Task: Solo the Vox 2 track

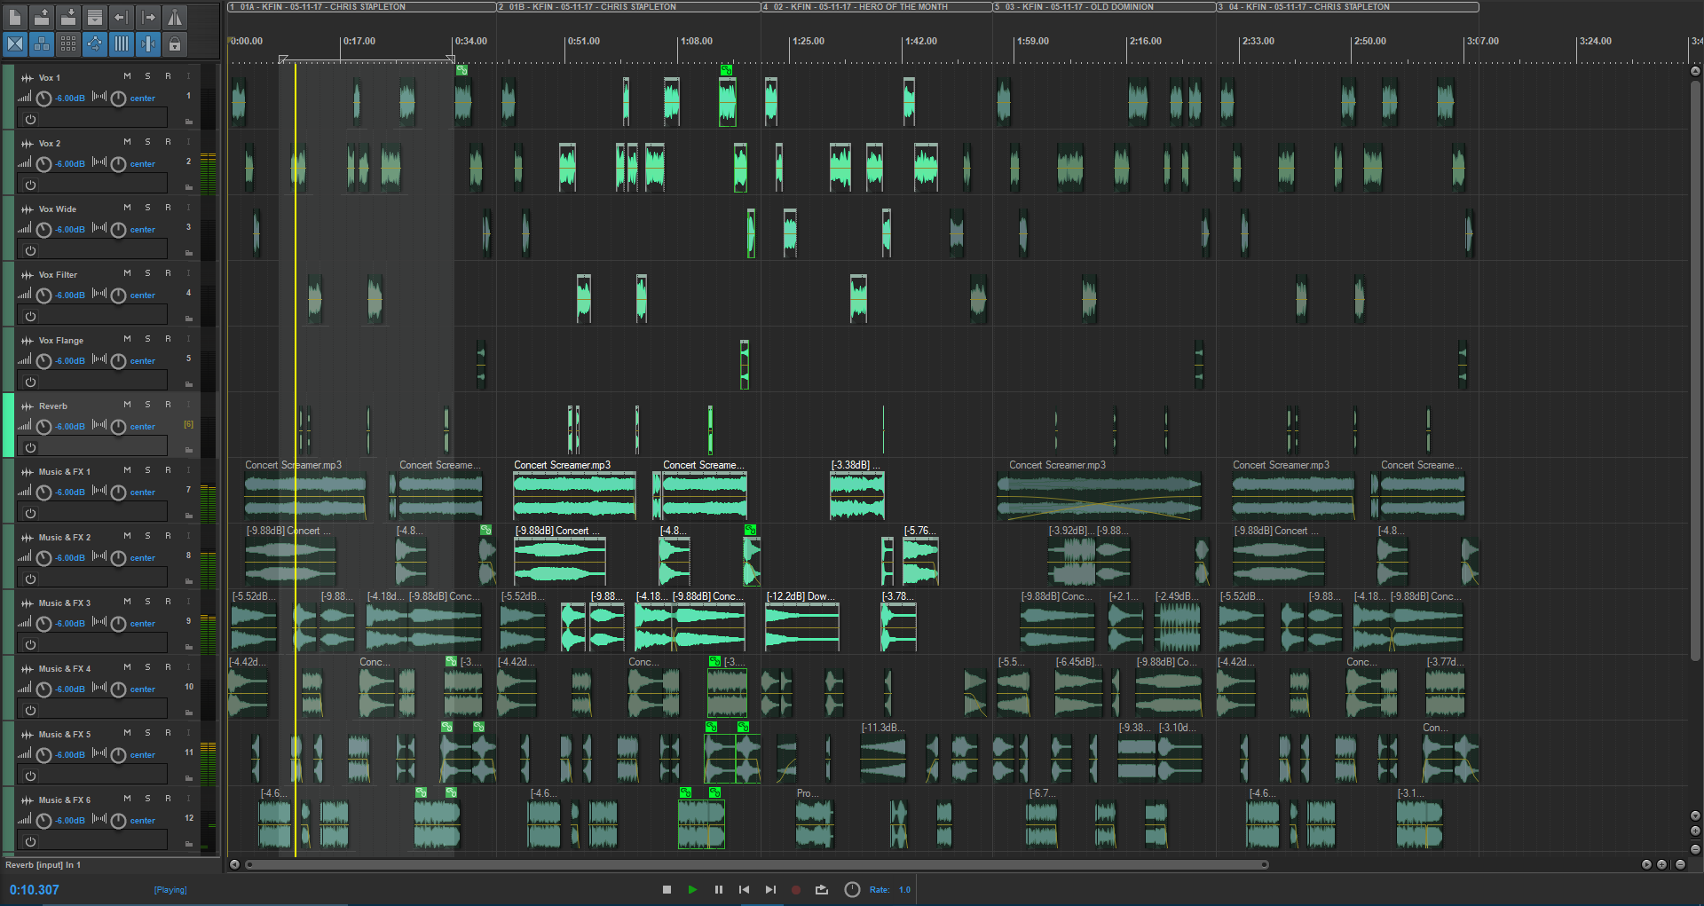Action: point(147,142)
